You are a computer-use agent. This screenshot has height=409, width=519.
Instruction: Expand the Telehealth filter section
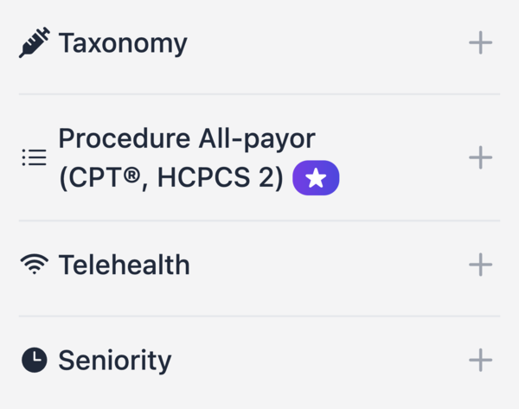480,265
